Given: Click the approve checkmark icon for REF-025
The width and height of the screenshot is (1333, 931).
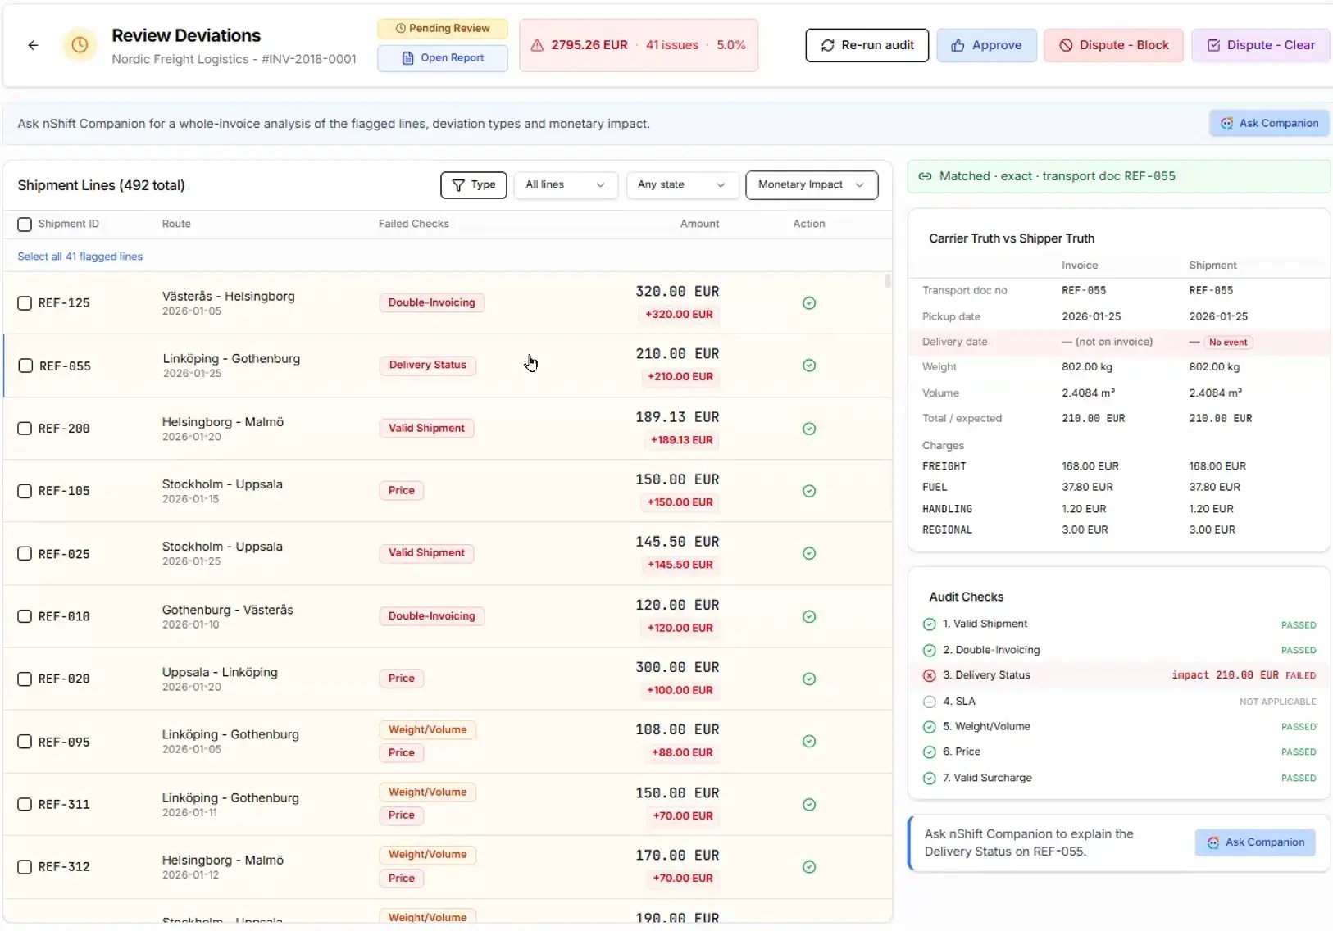Looking at the screenshot, I should click(809, 553).
